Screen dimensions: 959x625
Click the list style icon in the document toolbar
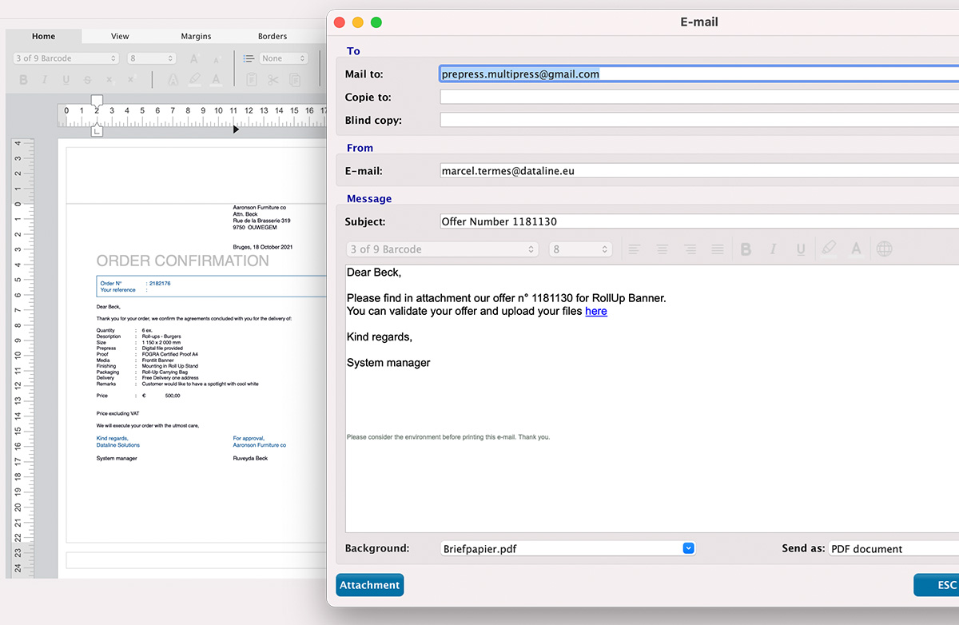pyautogui.click(x=249, y=58)
